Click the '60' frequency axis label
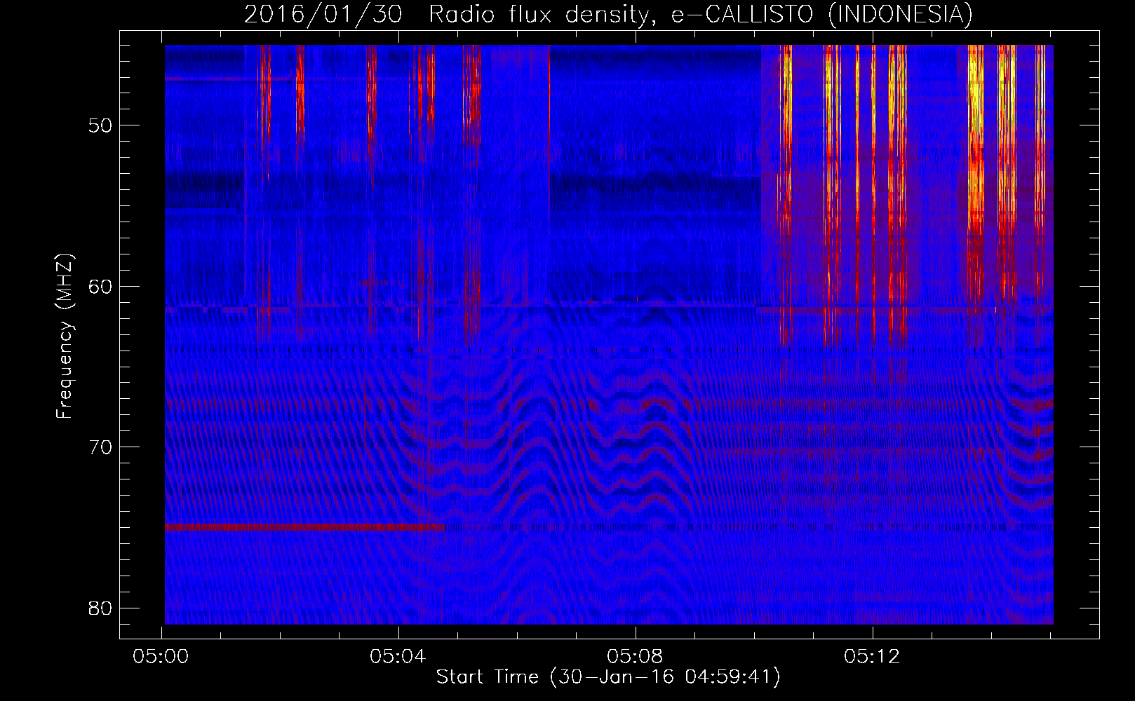The height and width of the screenshot is (701, 1135). (x=101, y=286)
